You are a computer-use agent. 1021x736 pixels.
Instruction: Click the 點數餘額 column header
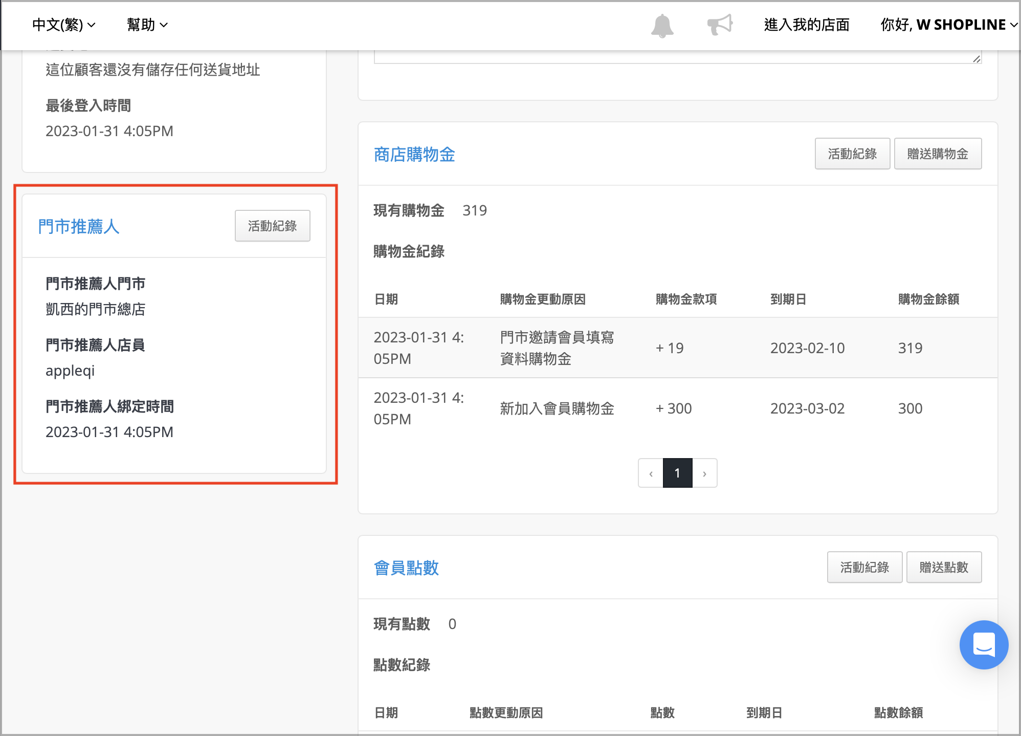pyautogui.click(x=898, y=712)
